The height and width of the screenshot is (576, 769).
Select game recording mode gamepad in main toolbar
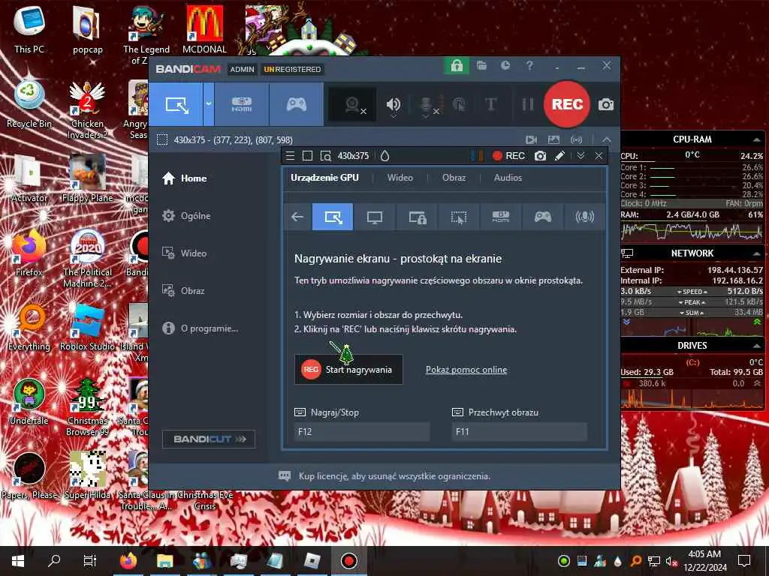(296, 104)
